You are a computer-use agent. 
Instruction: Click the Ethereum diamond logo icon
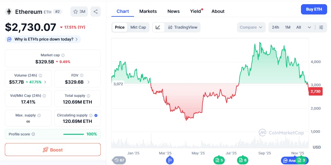coord(9,12)
